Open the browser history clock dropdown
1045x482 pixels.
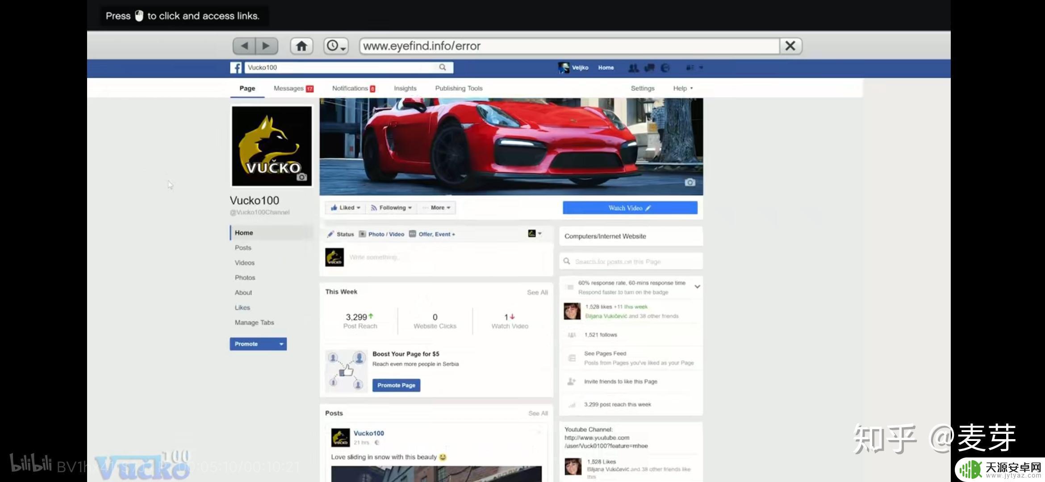pyautogui.click(x=336, y=46)
